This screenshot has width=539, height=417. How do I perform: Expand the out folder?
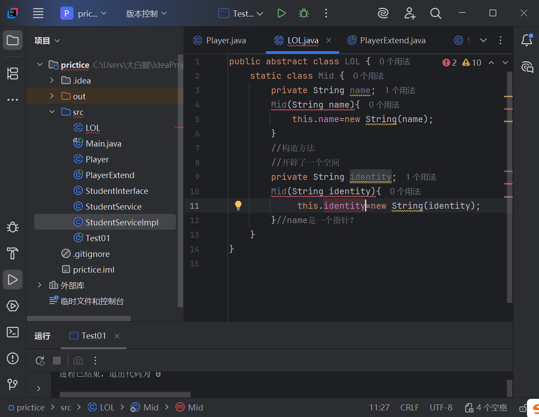pyautogui.click(x=52, y=96)
